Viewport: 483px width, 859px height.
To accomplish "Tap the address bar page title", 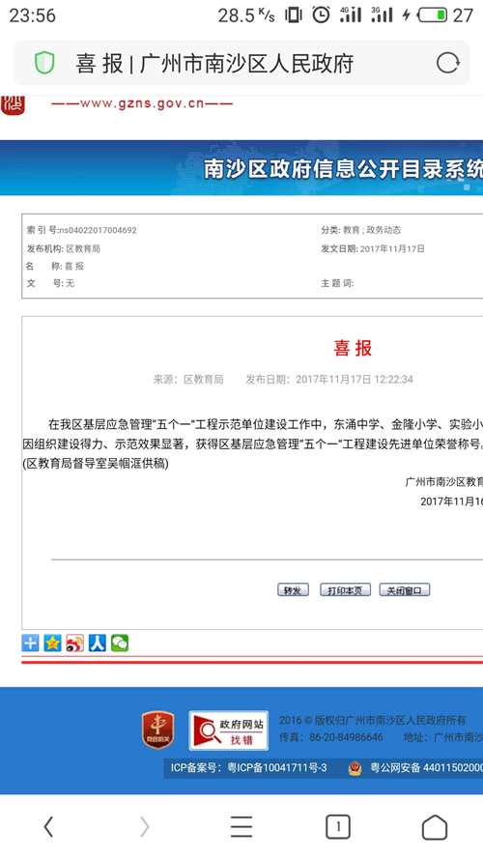I will (214, 64).
